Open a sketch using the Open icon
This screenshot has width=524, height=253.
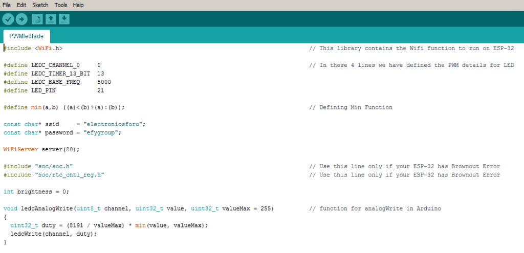click(51, 19)
